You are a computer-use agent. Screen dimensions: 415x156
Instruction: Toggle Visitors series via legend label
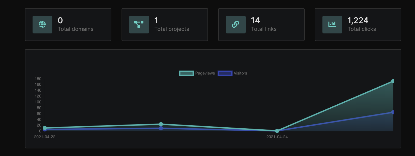[x=240, y=73]
